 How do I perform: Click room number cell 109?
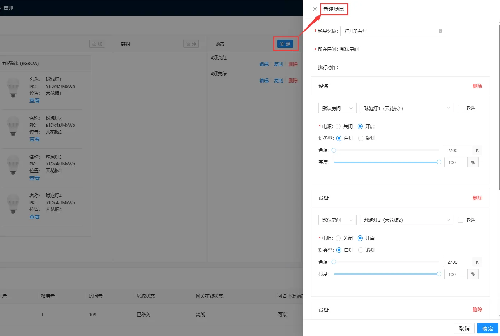[93, 314]
